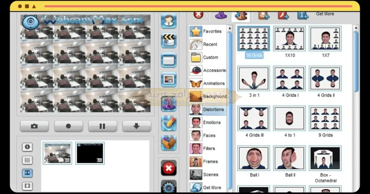
Task: Pause recording with the pause button
Action: click(102, 126)
